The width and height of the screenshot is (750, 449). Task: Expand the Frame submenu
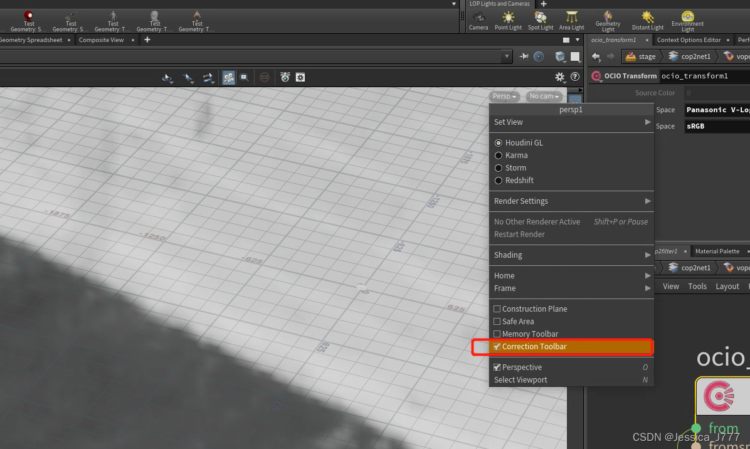point(571,288)
